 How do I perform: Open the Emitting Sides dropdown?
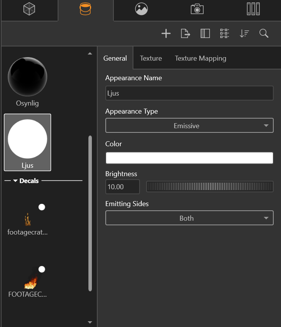pos(189,218)
